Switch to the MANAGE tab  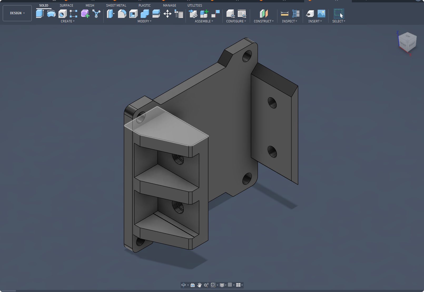click(170, 6)
